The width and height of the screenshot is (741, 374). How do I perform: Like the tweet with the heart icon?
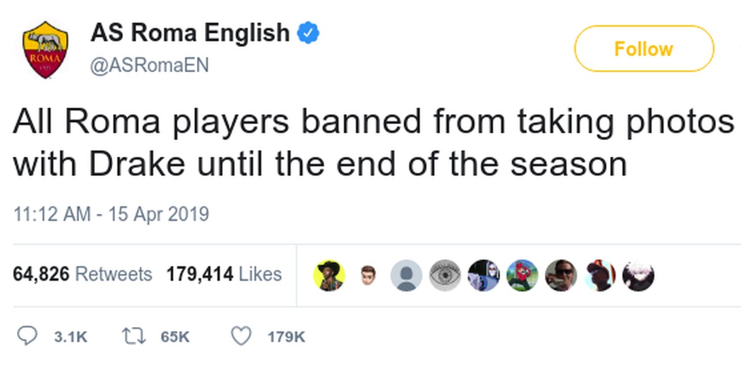tap(241, 336)
